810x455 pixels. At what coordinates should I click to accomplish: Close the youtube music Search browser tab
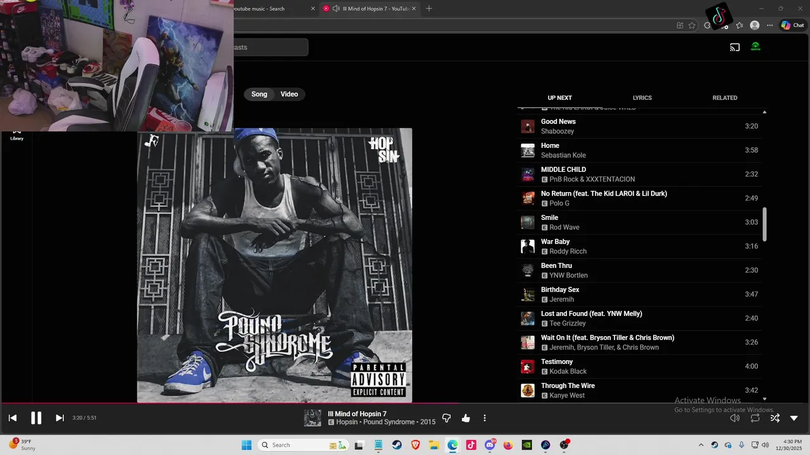(x=313, y=9)
